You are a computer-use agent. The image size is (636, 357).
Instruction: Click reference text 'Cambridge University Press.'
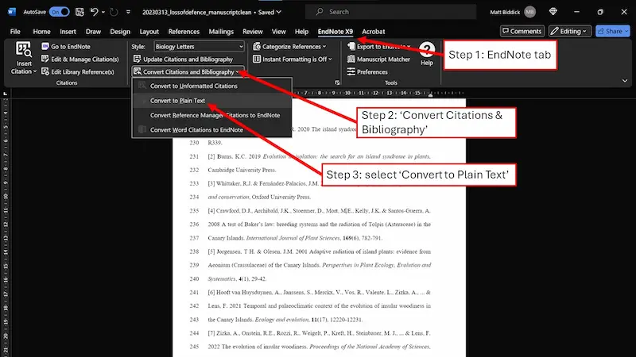tap(242, 170)
